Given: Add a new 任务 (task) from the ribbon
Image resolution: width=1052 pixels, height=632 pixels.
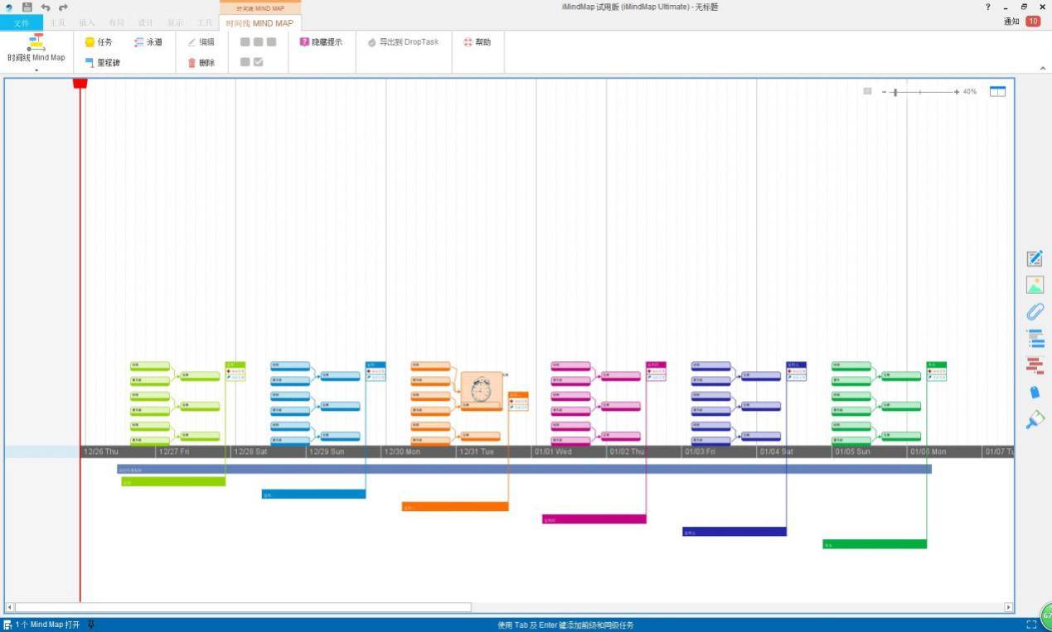Looking at the screenshot, I should (99, 42).
